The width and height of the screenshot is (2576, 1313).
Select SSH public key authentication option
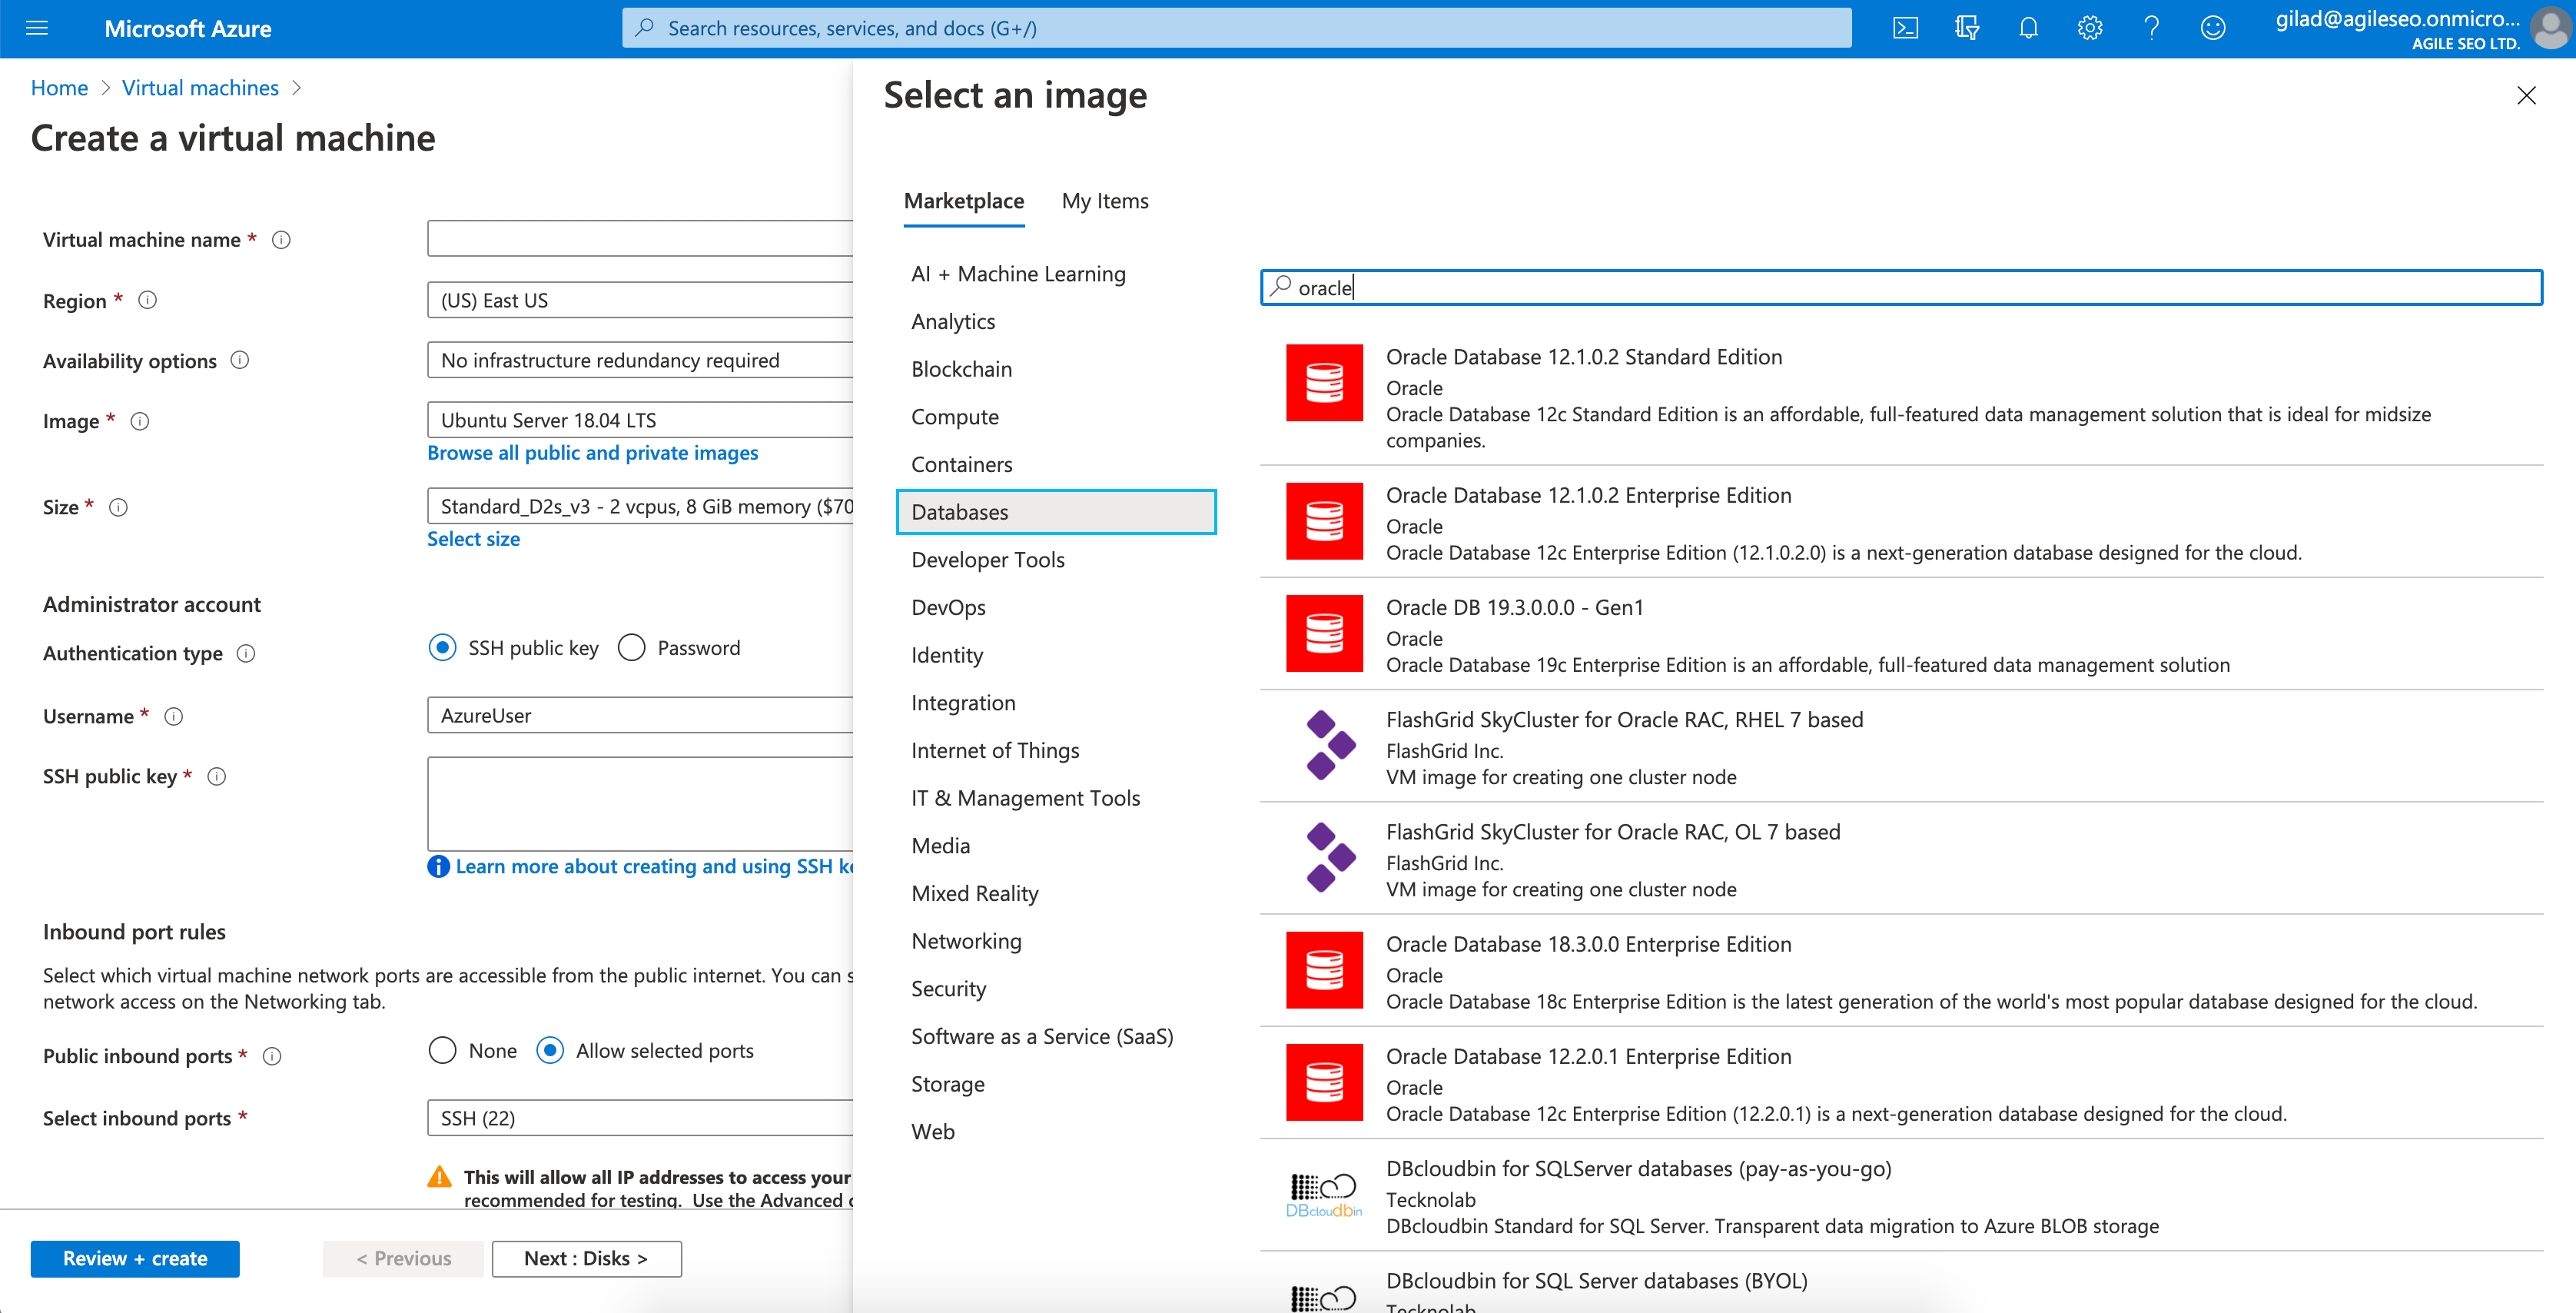pos(442,648)
